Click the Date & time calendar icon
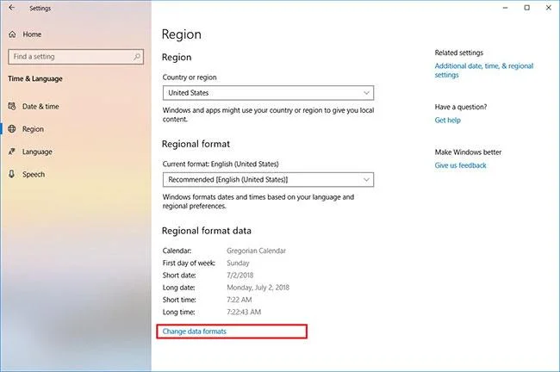The image size is (560, 372). 12,107
